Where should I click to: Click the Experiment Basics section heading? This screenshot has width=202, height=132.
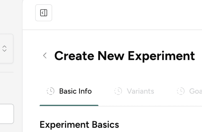coord(79,124)
